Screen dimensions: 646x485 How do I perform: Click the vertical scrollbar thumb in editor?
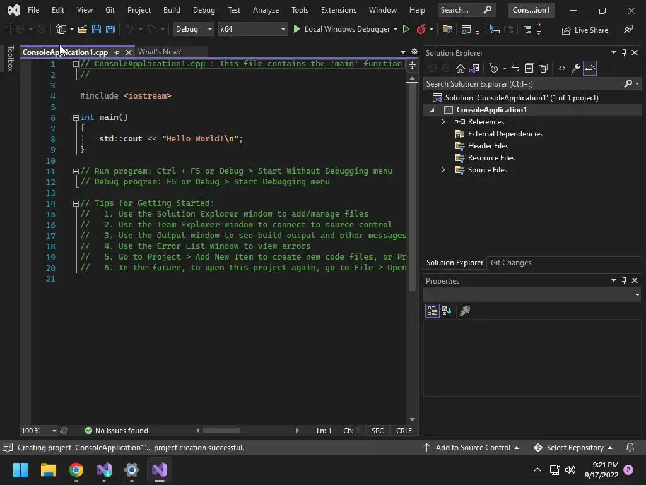pos(412,188)
